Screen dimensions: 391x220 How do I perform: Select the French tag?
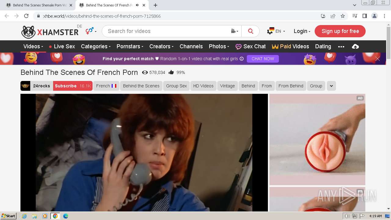point(106,86)
